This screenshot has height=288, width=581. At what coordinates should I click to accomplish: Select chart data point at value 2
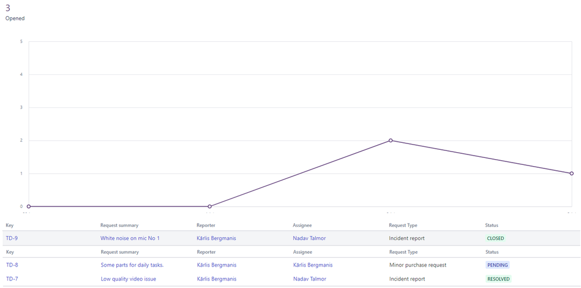point(391,141)
